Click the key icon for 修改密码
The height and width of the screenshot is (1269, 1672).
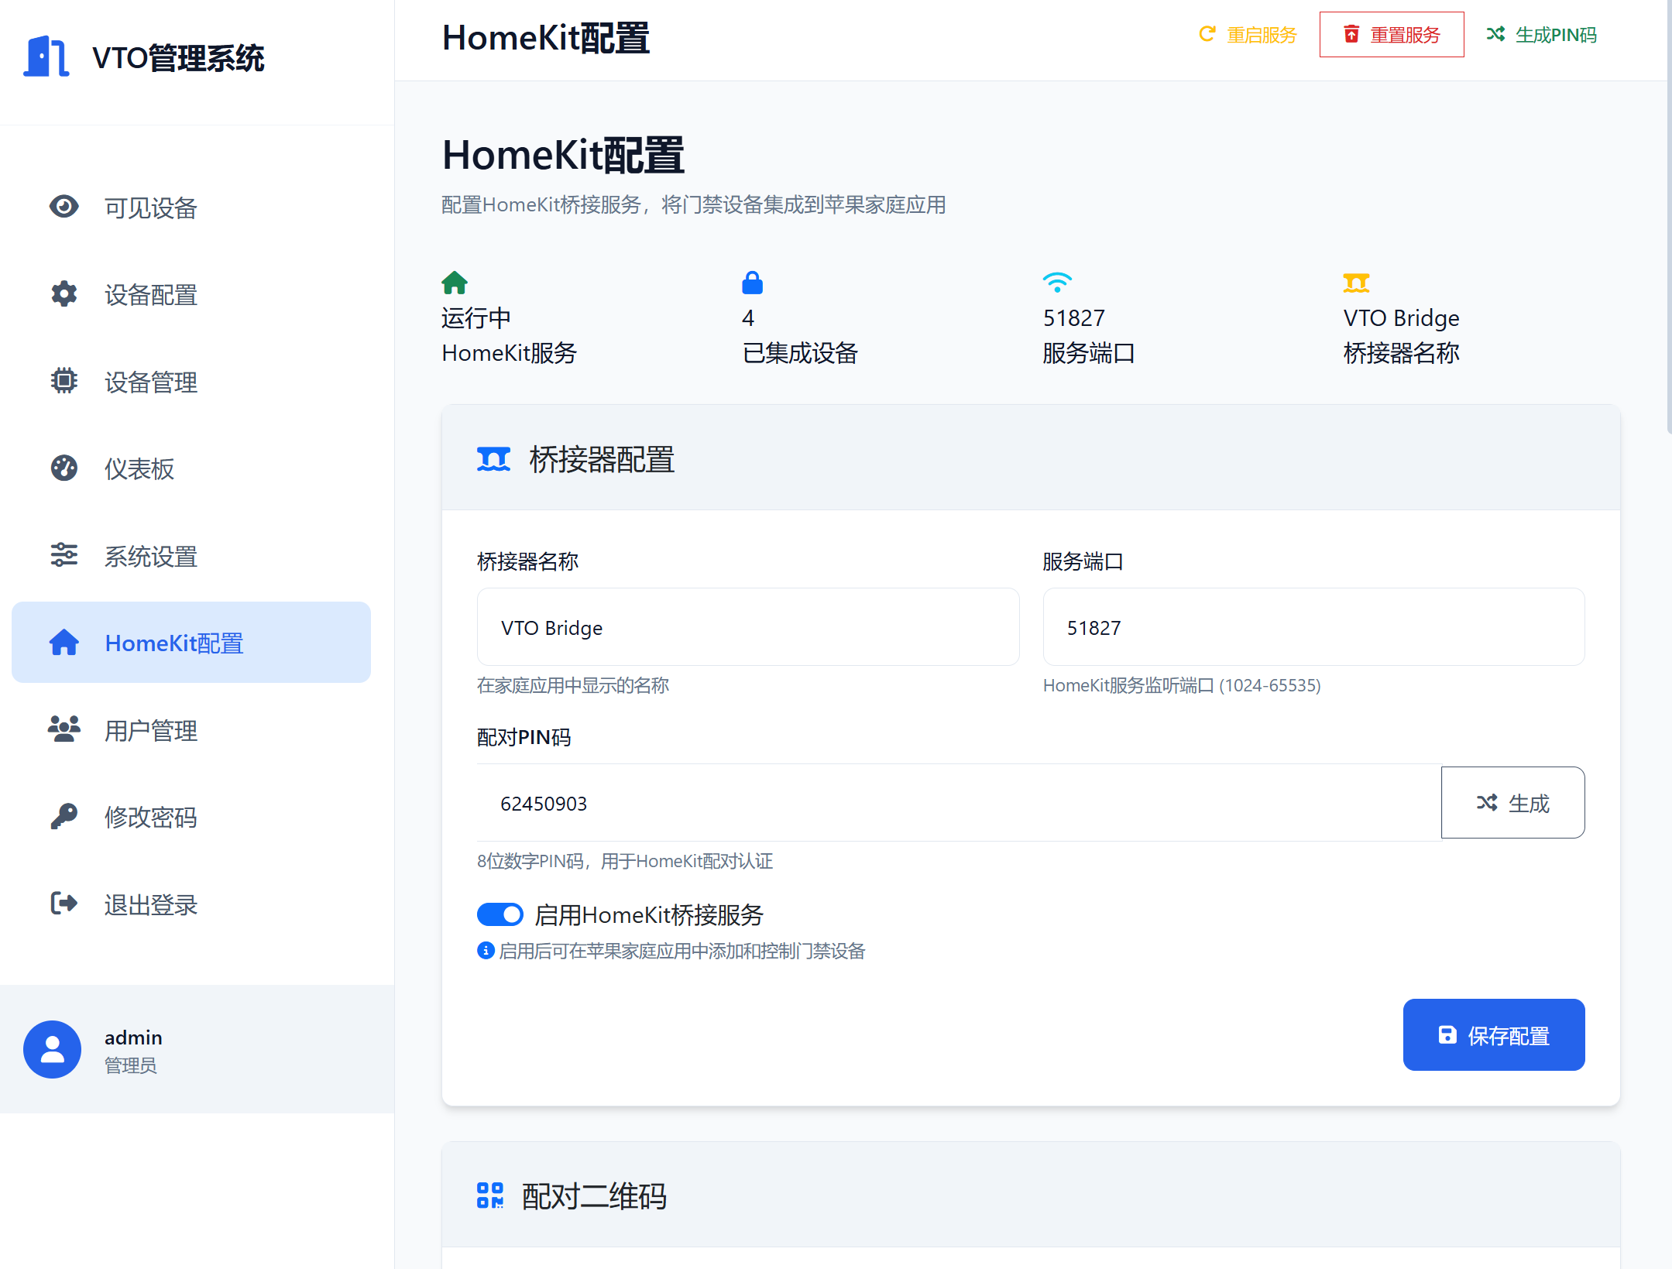click(64, 817)
